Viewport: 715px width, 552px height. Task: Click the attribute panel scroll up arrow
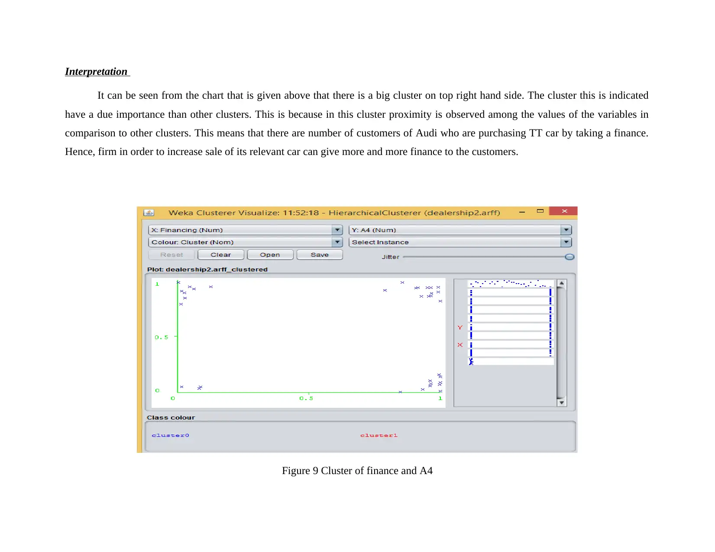tap(561, 284)
